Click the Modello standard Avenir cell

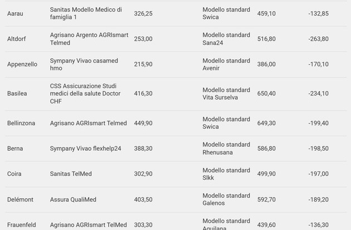(226, 64)
